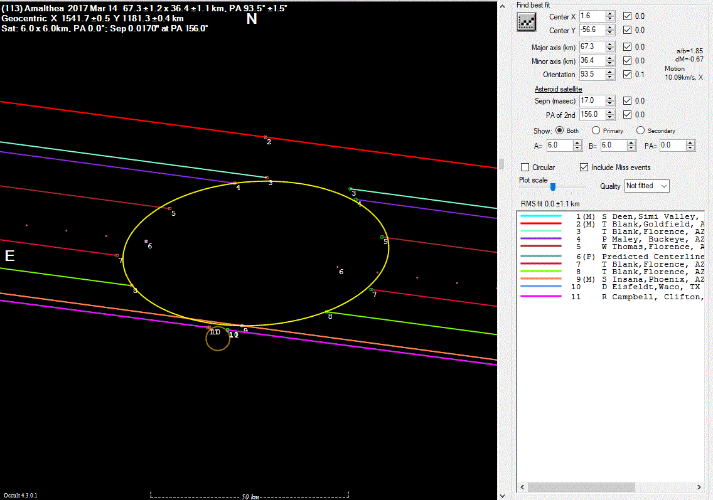The height and width of the screenshot is (500, 713).
Task: Decrease Center Y value with down arrow
Action: pyautogui.click(x=610, y=33)
